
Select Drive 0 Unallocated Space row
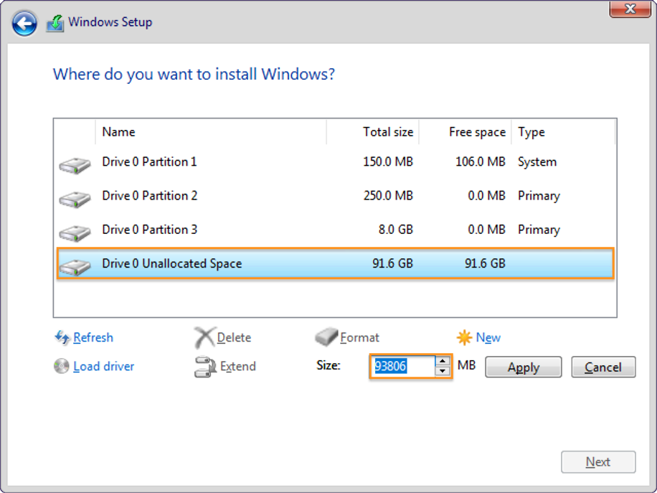[x=335, y=263]
